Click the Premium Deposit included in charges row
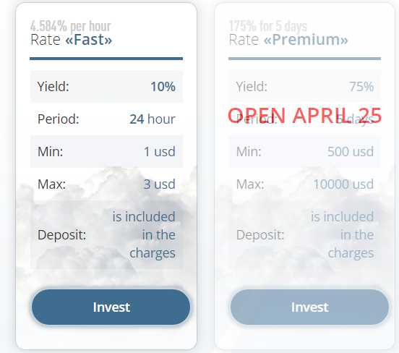The height and width of the screenshot is (353, 399). pyautogui.click(x=304, y=234)
